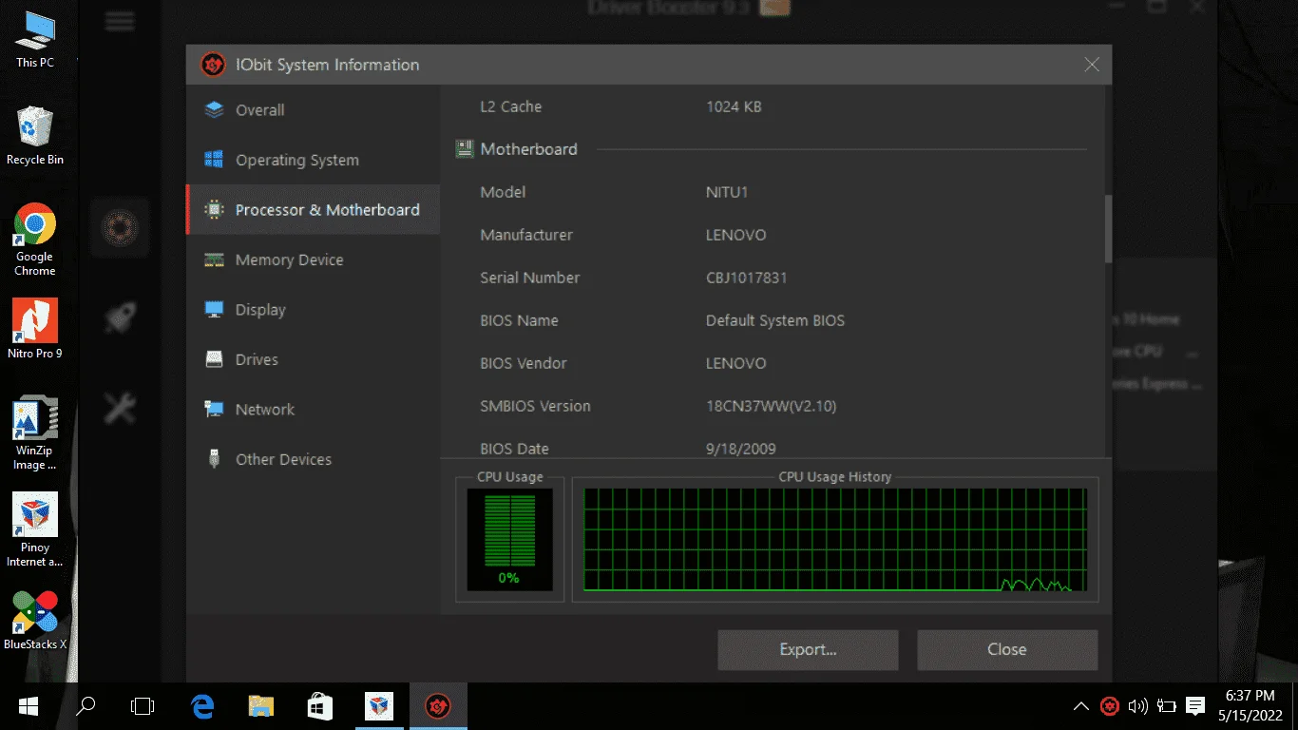
Task: Click the BIOS Vendor label
Action: point(524,363)
